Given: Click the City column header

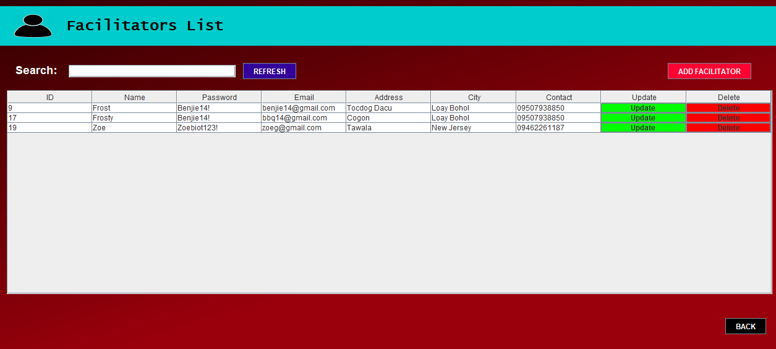Looking at the screenshot, I should 474,97.
